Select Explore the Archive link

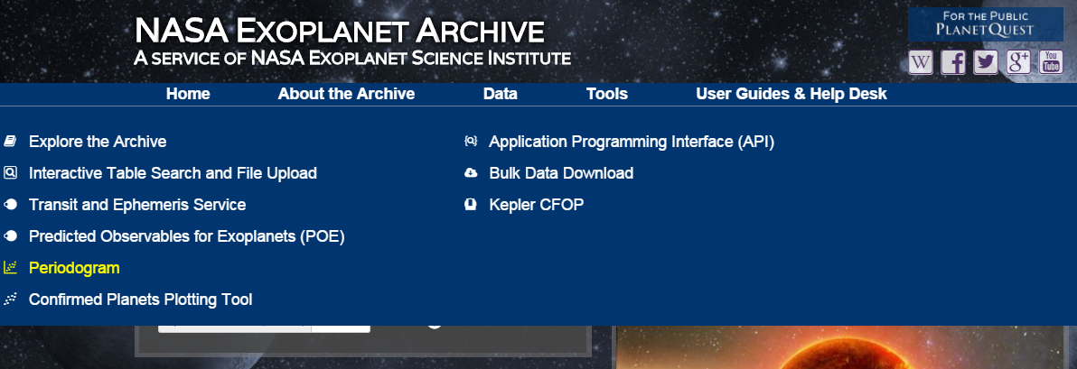click(x=98, y=142)
